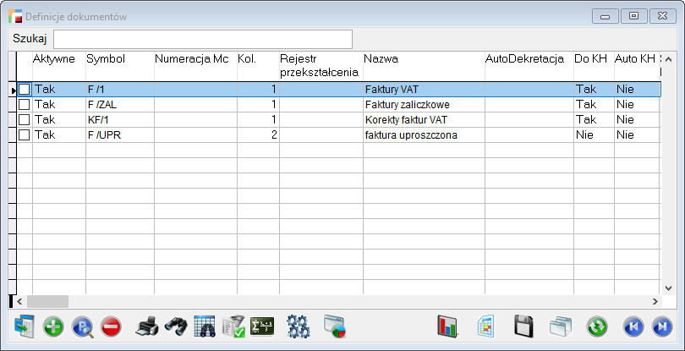Image resolution: width=685 pixels, height=351 pixels.
Task: Open search with the binoculars icon
Action: tap(176, 326)
